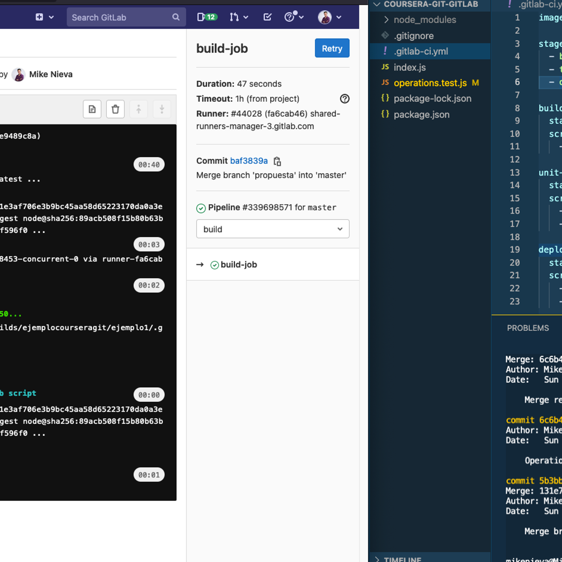
Task: Click the Duration: 47 seconds text
Action: click(x=239, y=84)
